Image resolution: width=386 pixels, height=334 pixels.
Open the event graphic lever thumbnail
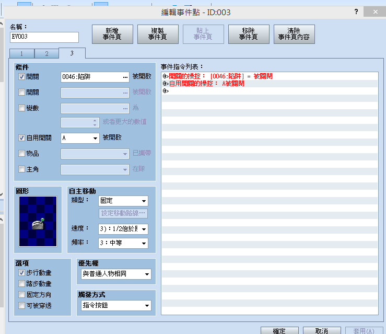[x=38, y=221]
